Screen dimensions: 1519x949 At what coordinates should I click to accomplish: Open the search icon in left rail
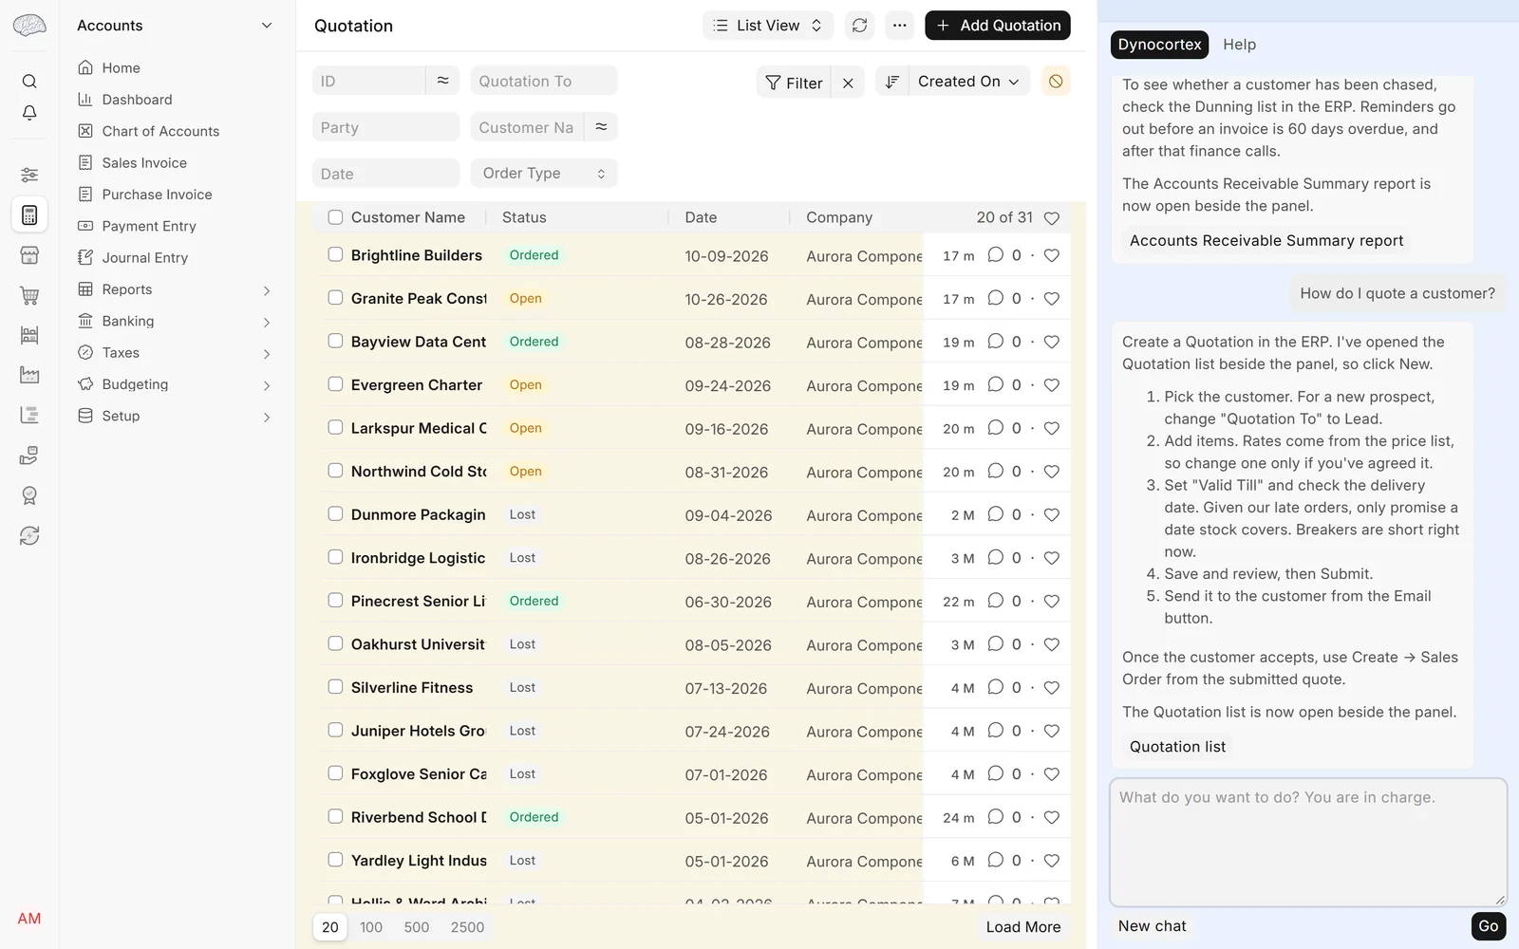tap(29, 82)
